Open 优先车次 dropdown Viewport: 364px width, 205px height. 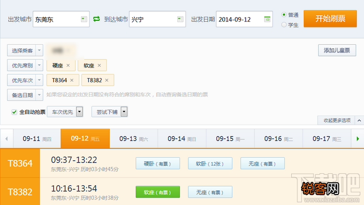click(x=25, y=80)
